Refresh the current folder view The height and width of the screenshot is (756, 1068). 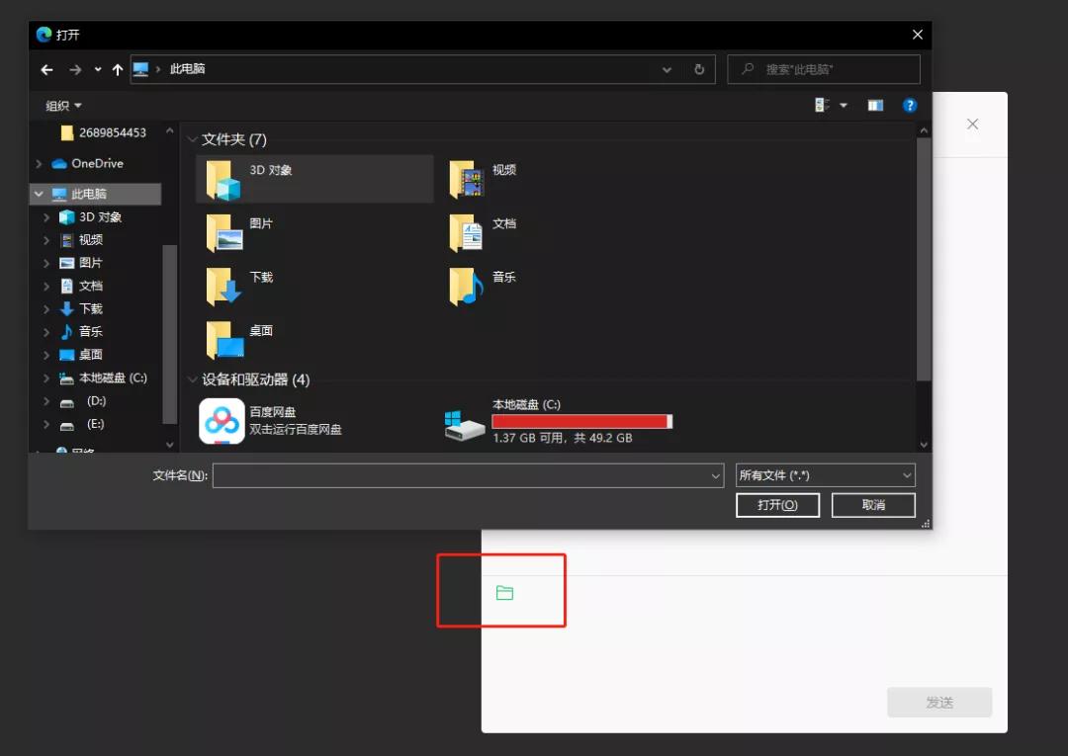699,69
